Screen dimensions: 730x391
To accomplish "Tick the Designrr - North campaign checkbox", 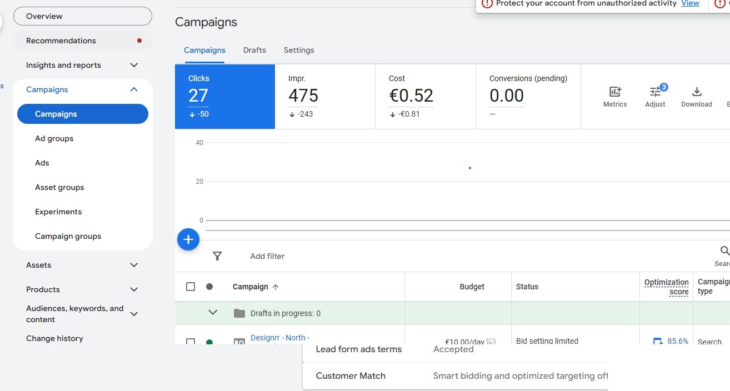I will (191, 341).
